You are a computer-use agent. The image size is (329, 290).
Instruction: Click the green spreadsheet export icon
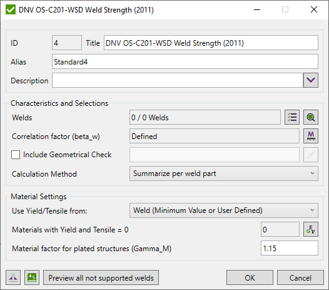[32, 277]
